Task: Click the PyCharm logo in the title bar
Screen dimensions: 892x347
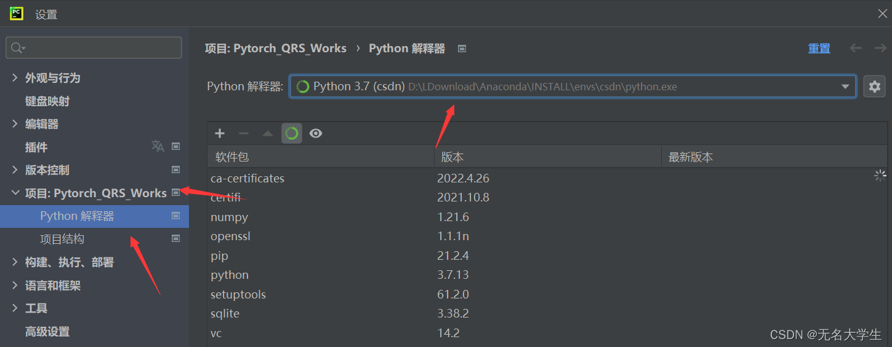Action: tap(17, 14)
